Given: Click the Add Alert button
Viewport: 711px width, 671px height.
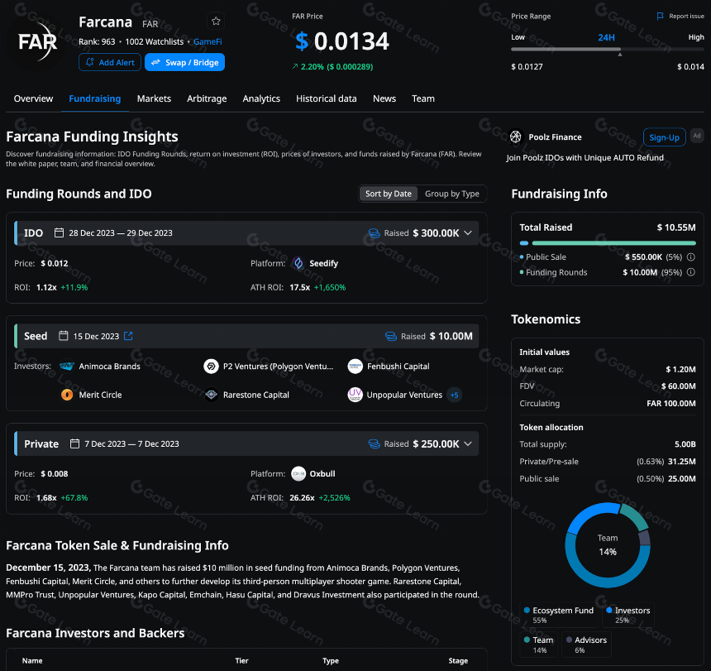Looking at the screenshot, I should pos(110,62).
